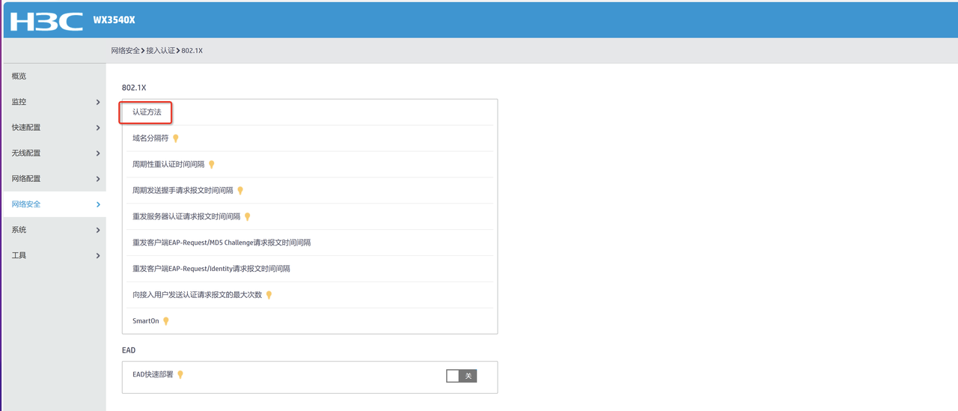Expand the 网络配置 menu arrow
Viewport: 958px width, 411px height.
pos(98,179)
